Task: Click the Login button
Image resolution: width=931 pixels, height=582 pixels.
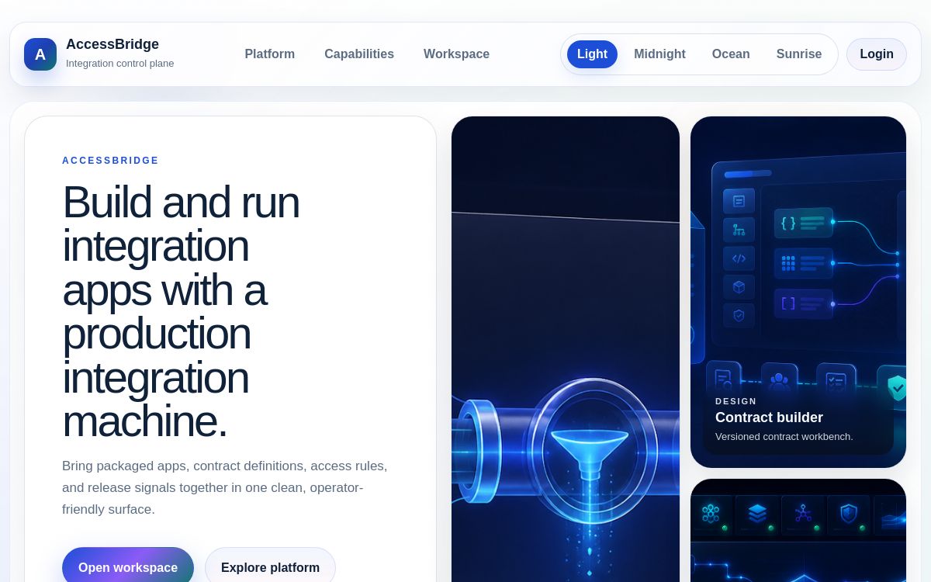Action: point(877,54)
